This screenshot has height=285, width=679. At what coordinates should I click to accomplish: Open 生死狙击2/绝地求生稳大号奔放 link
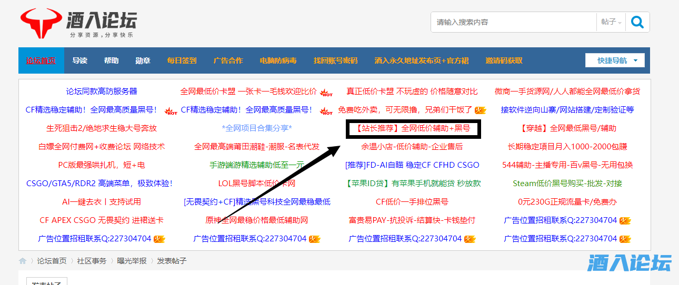102,128
